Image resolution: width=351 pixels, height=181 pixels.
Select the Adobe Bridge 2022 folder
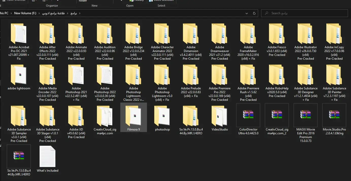click(133, 41)
